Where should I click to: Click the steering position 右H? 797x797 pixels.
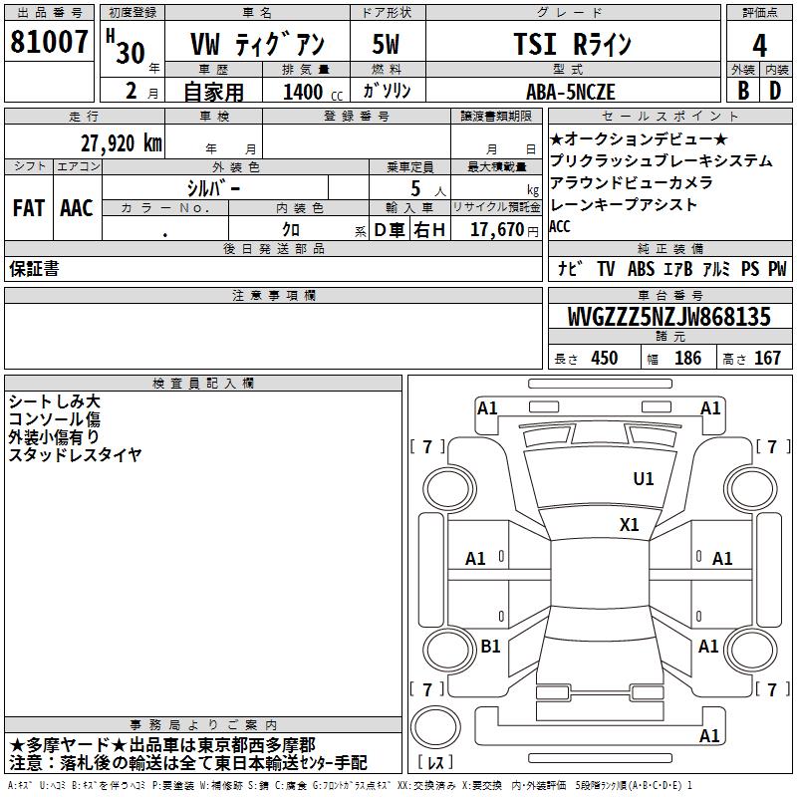coord(429,230)
